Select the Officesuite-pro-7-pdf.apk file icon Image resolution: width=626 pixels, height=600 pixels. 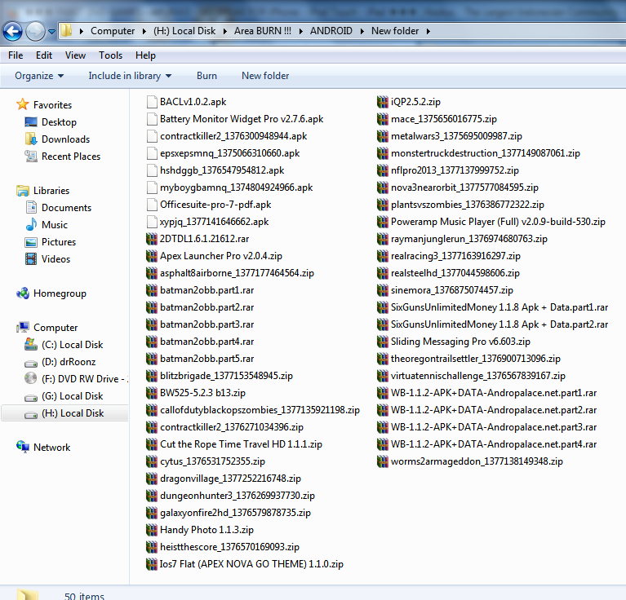coord(152,205)
